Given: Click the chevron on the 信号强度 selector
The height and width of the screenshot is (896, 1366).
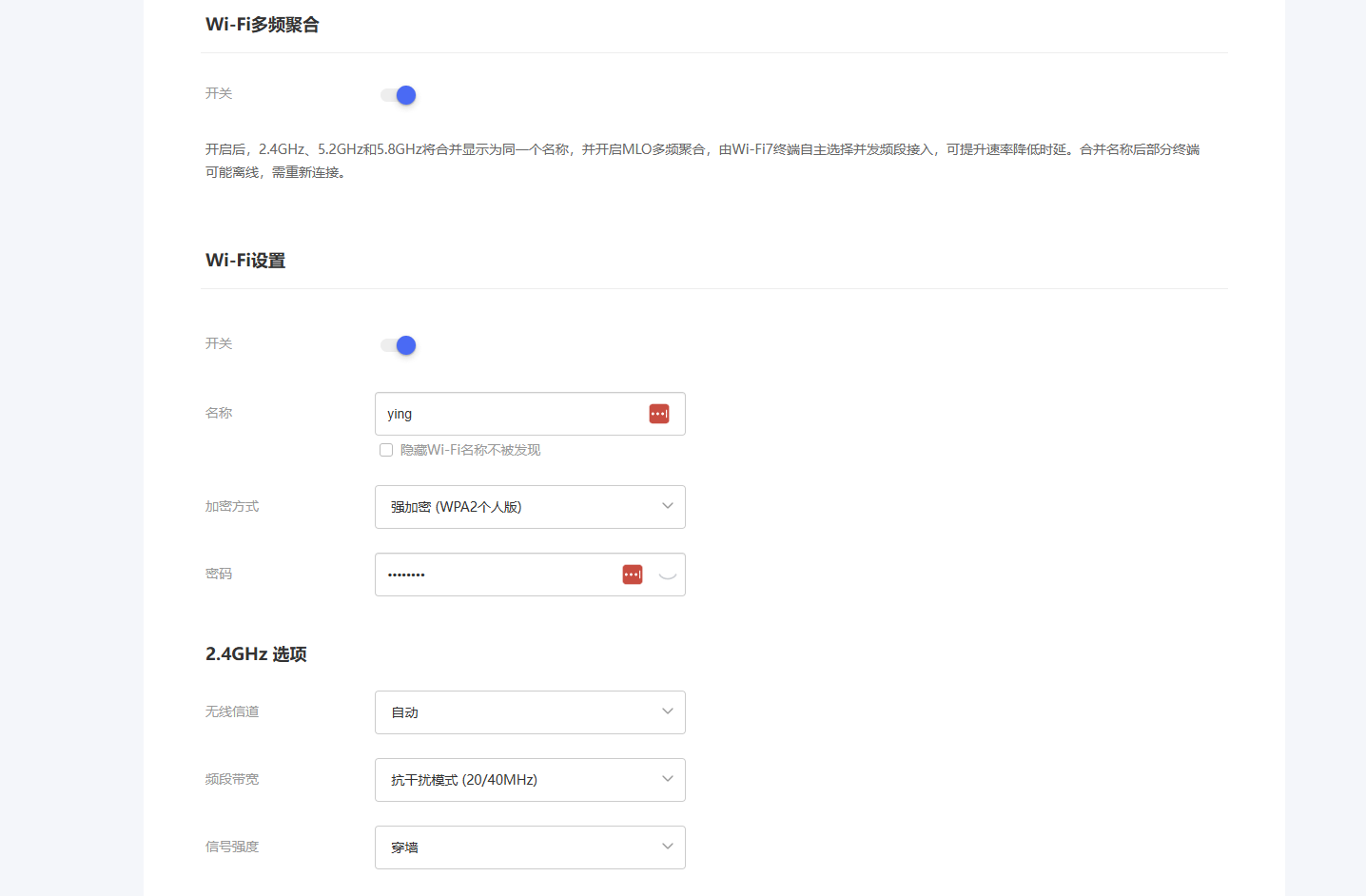Looking at the screenshot, I should click(x=667, y=847).
